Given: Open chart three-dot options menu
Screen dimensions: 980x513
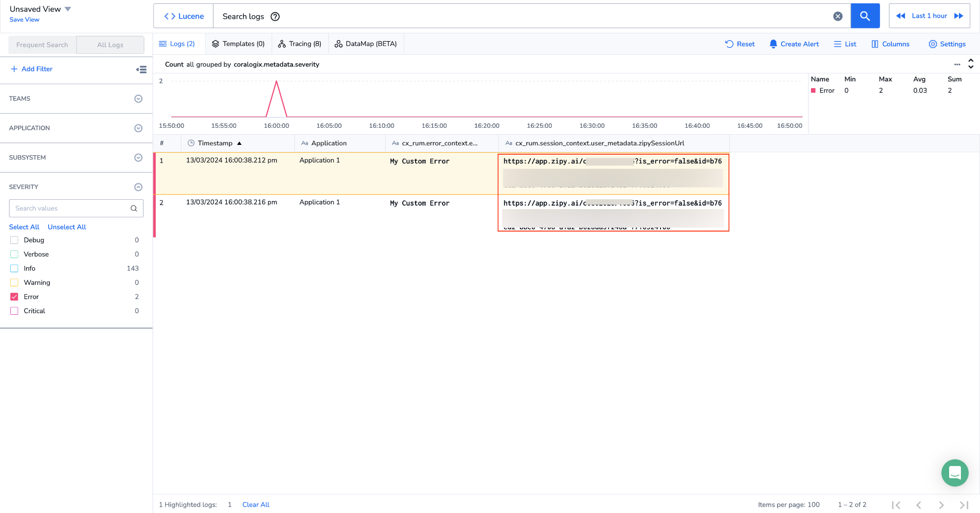Looking at the screenshot, I should [x=957, y=64].
